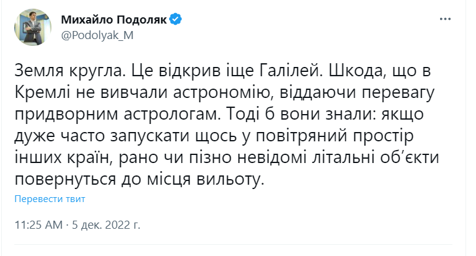This screenshot has width=476, height=256.
Task: Click the phrase інших країн
Action: point(60,159)
